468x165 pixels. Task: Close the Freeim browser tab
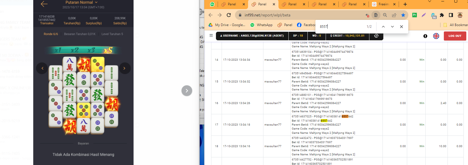tap(394, 4)
